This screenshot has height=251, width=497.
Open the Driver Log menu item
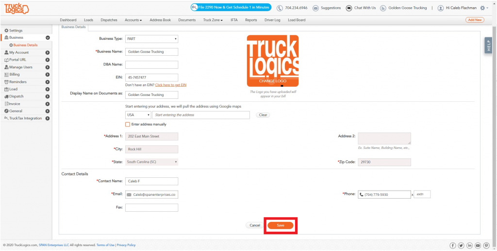[x=272, y=20]
